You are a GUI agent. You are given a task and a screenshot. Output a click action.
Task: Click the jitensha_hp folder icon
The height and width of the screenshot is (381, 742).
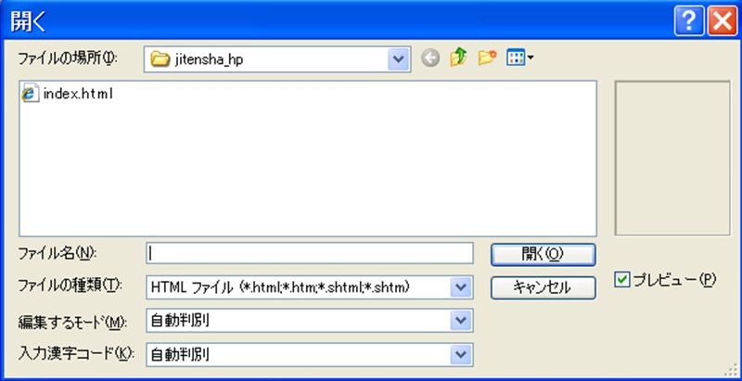160,59
